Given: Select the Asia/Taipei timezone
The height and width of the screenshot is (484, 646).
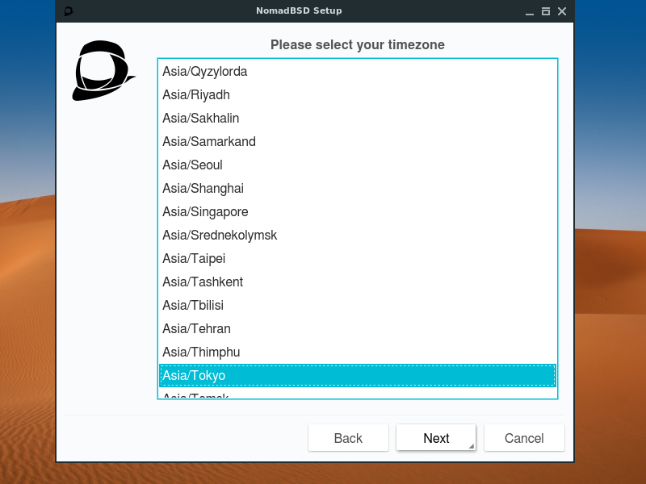Looking at the screenshot, I should (358, 259).
